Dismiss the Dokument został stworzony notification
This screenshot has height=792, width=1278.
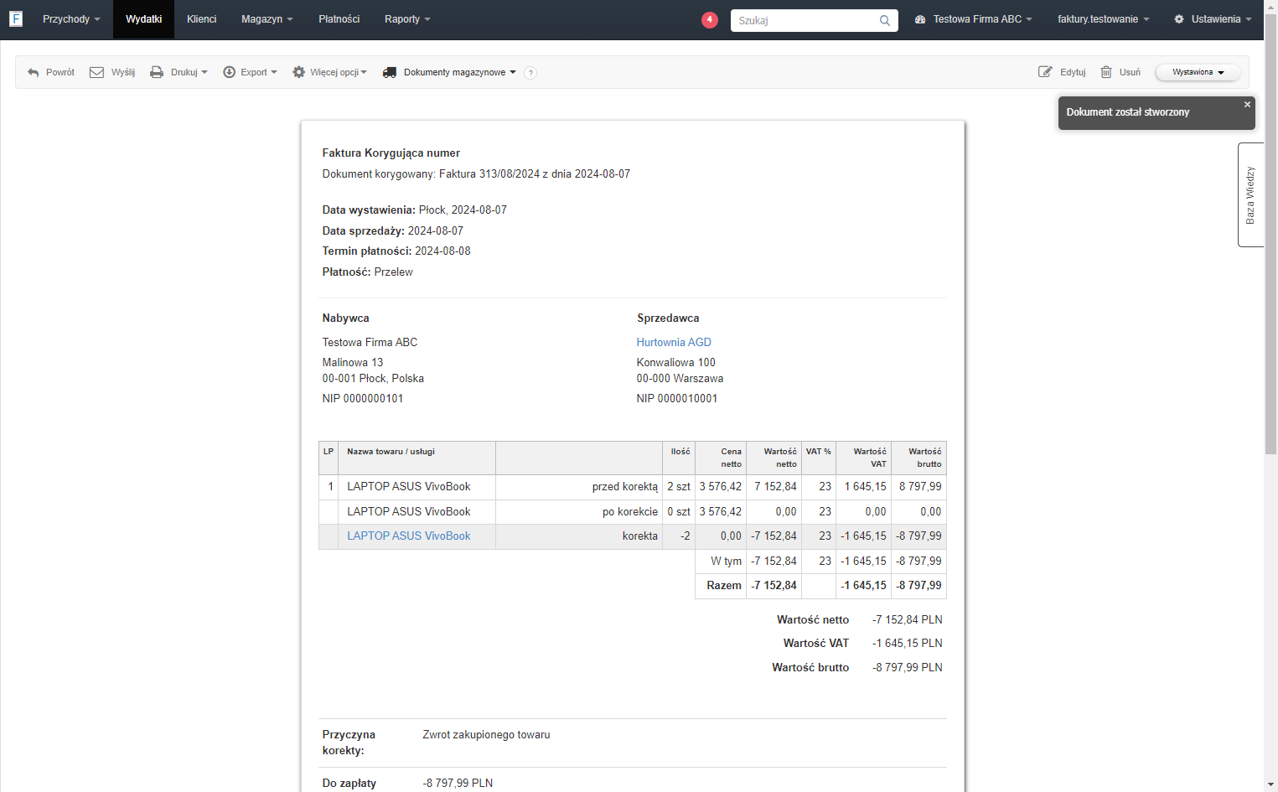point(1247,105)
